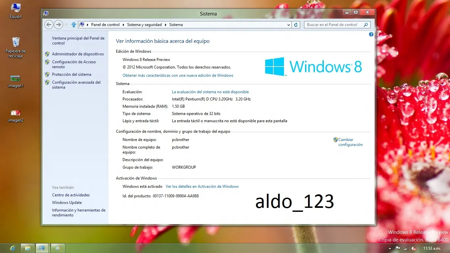Minimize the Sistema window
This screenshot has width=450, height=253.
point(347,13)
